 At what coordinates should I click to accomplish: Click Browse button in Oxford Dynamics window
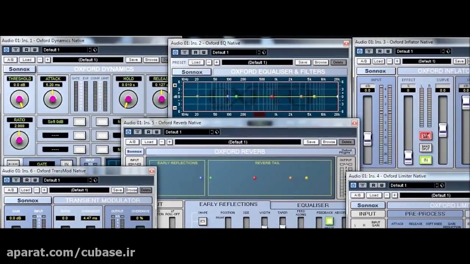151,60
